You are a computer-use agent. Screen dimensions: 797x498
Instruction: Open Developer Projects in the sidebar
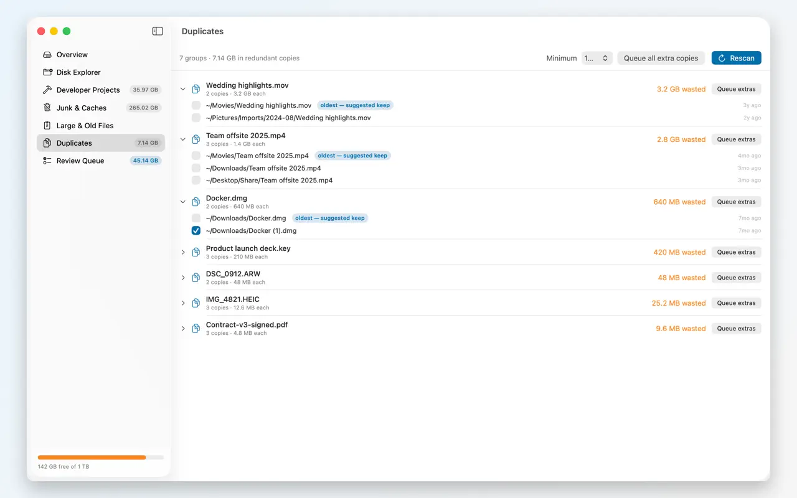101,90
